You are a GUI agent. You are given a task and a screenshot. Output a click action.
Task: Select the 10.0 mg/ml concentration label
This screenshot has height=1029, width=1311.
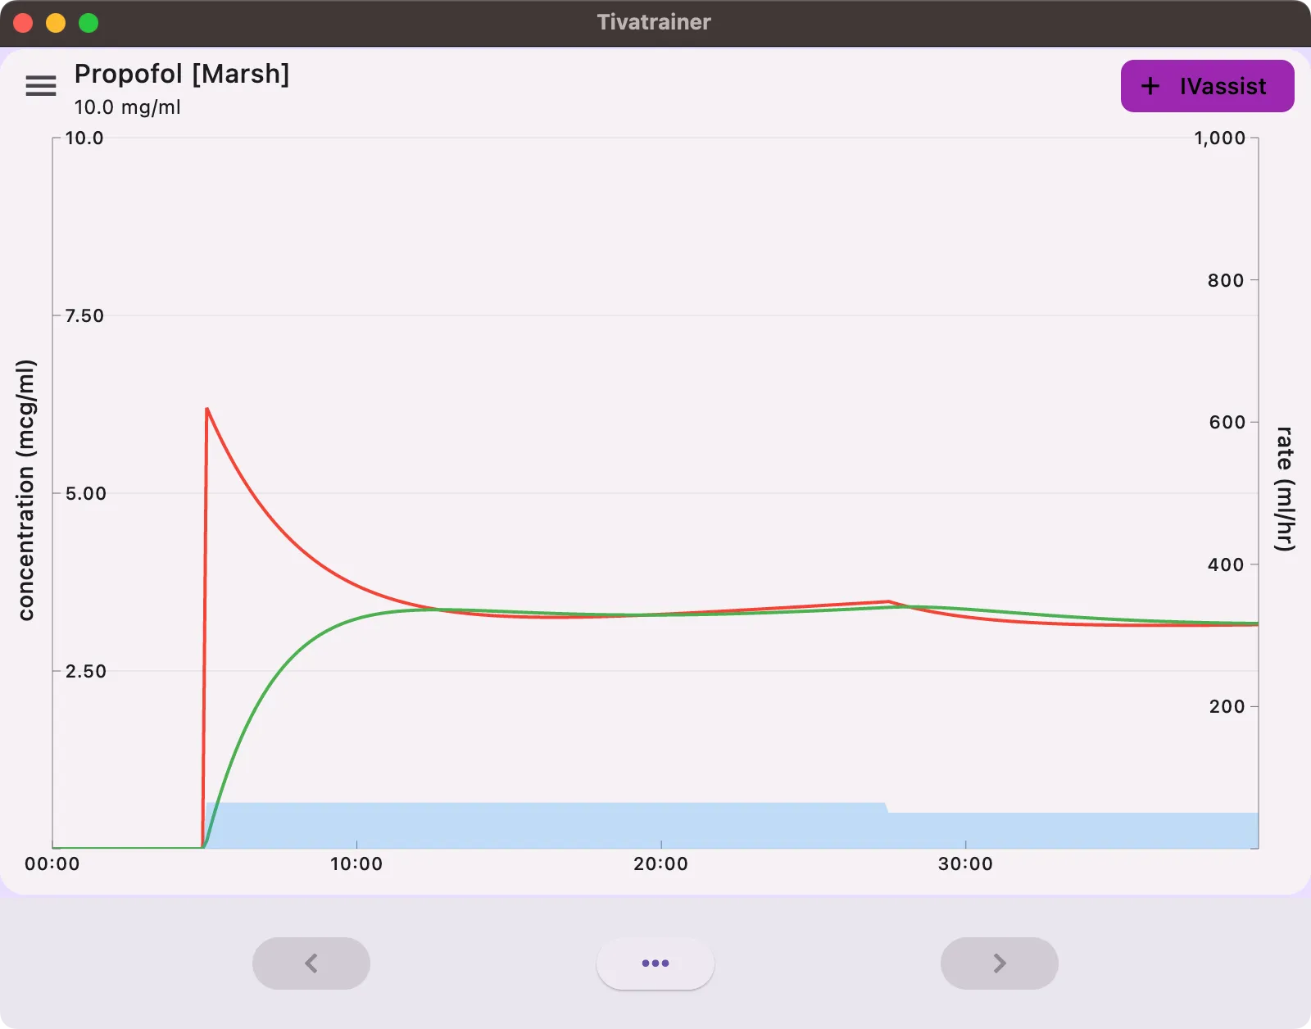click(128, 107)
